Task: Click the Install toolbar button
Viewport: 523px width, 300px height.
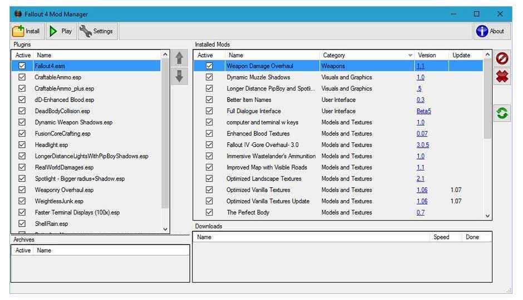Action: pos(27,31)
